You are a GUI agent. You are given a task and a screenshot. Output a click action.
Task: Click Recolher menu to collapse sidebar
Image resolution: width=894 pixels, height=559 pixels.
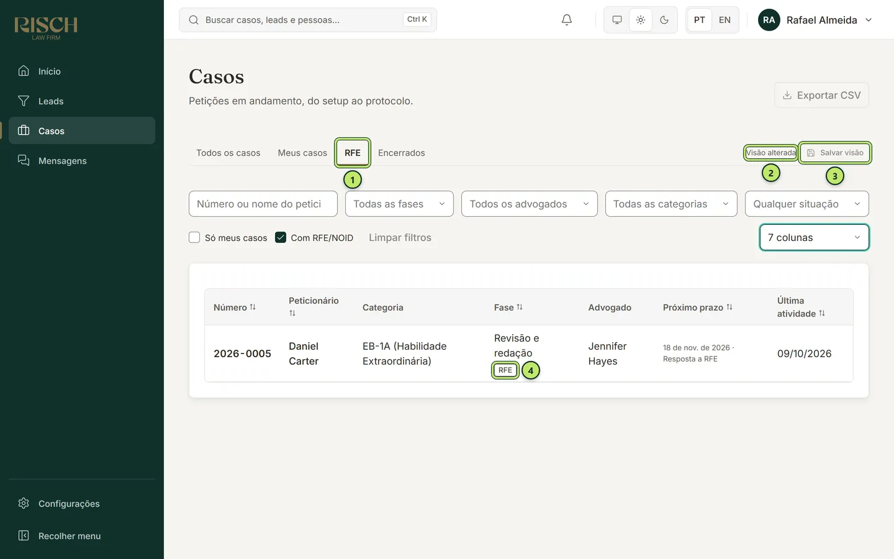tap(82, 535)
